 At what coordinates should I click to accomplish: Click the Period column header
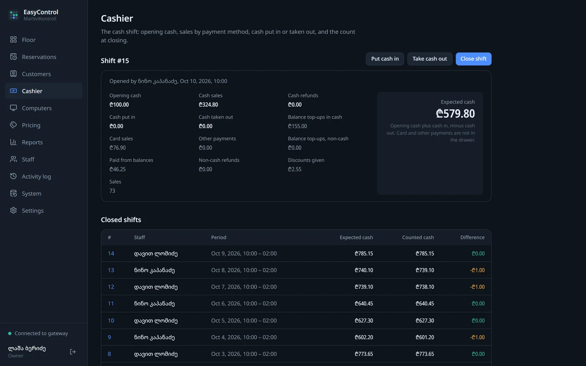(x=219, y=238)
